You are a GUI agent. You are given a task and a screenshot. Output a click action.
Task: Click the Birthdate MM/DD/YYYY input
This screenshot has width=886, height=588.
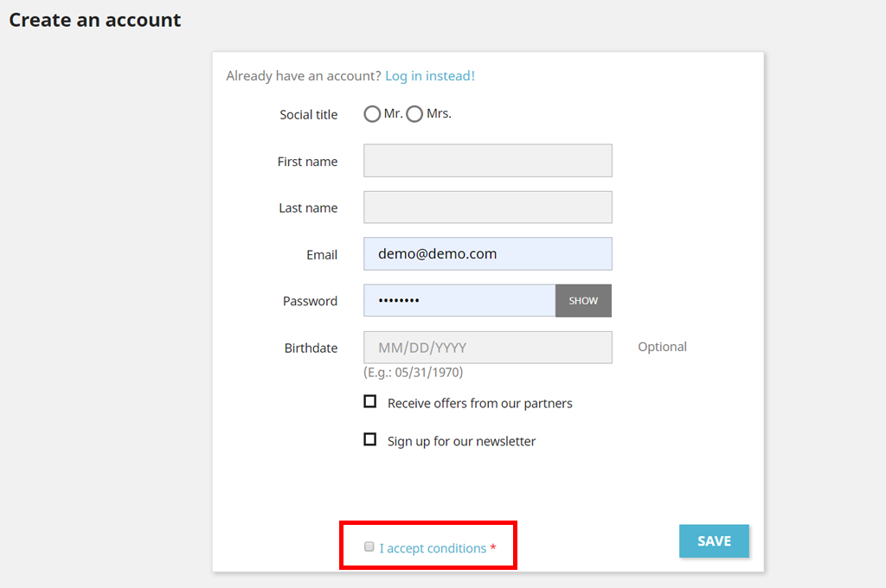click(x=487, y=348)
